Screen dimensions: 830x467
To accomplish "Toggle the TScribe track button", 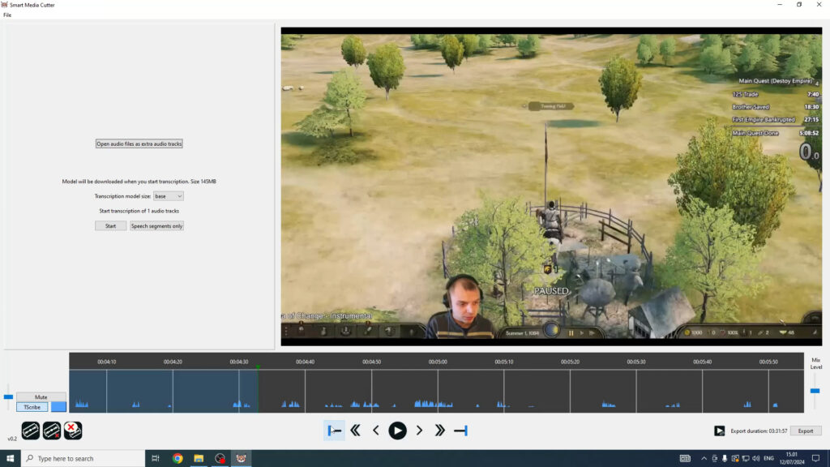I will (x=32, y=407).
